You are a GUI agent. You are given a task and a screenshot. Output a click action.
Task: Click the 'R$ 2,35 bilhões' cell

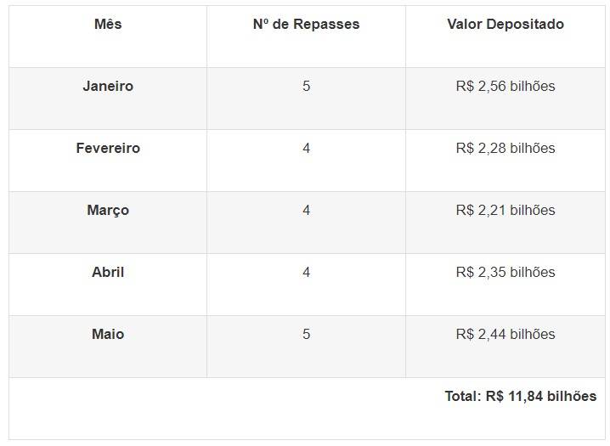pyautogui.click(x=506, y=273)
